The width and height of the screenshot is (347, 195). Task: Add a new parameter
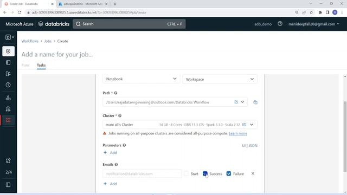(110, 153)
